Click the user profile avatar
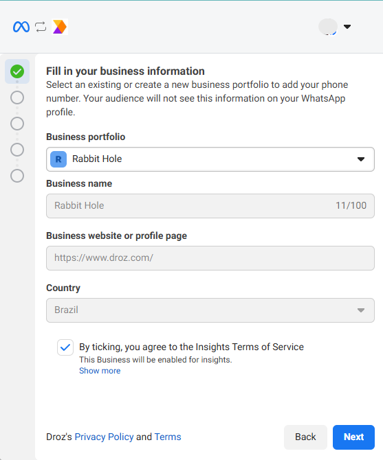The height and width of the screenshot is (460, 383). pos(328,27)
